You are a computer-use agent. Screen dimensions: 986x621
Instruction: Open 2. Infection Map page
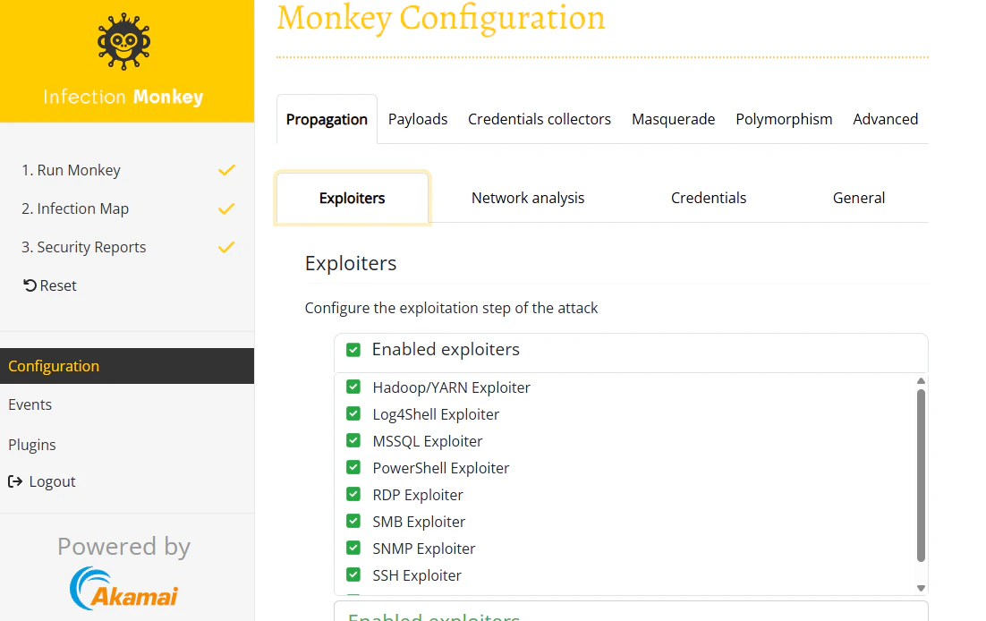(x=75, y=208)
